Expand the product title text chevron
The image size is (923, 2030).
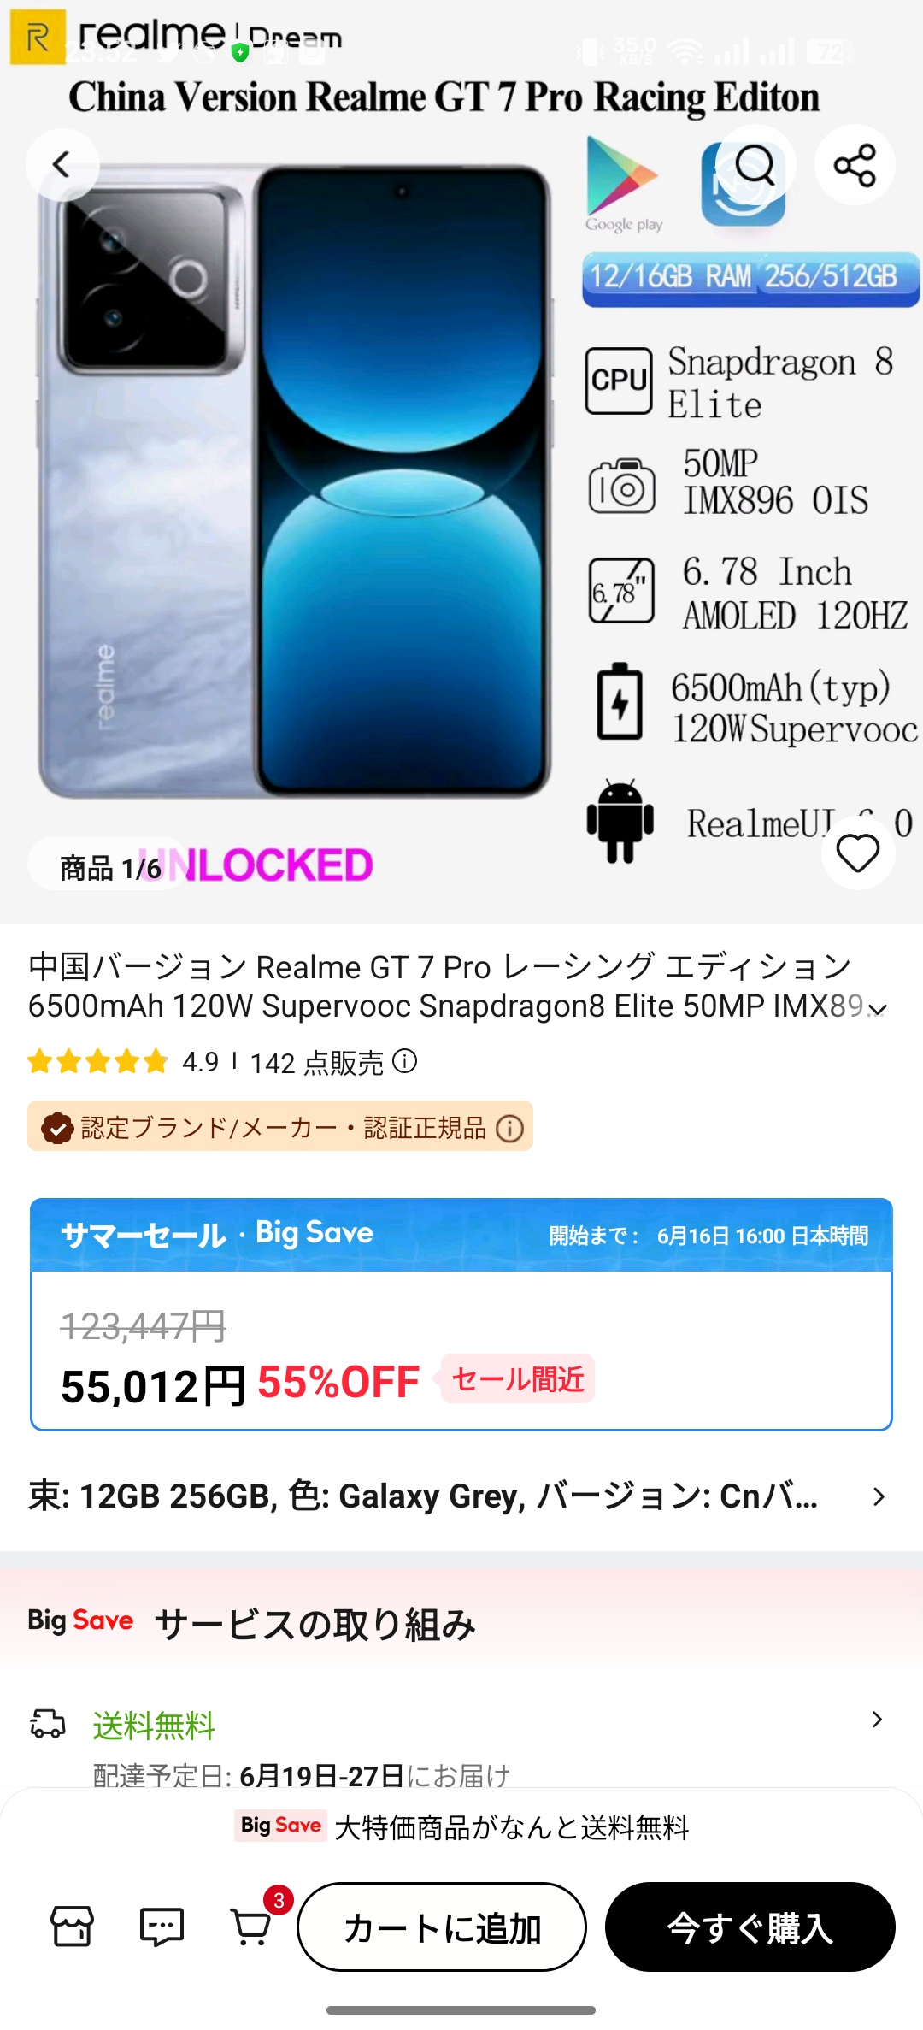878,1010
